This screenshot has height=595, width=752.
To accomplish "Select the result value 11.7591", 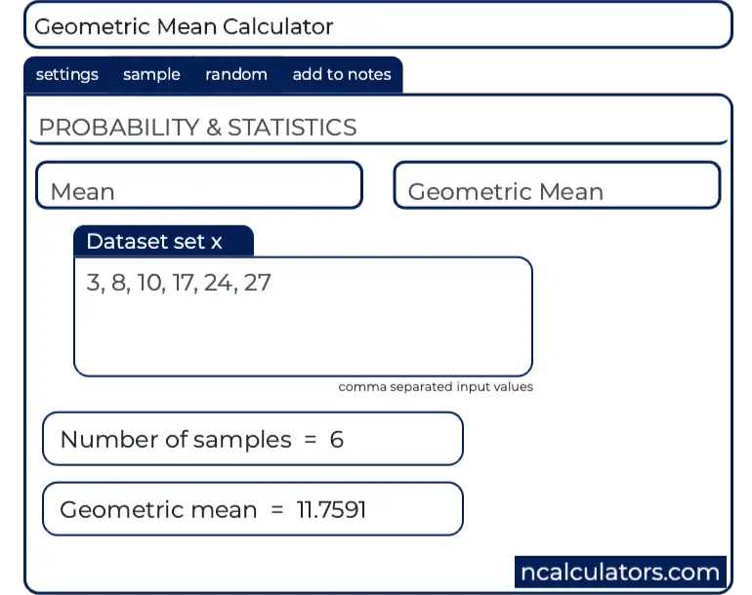I will pyautogui.click(x=331, y=509).
